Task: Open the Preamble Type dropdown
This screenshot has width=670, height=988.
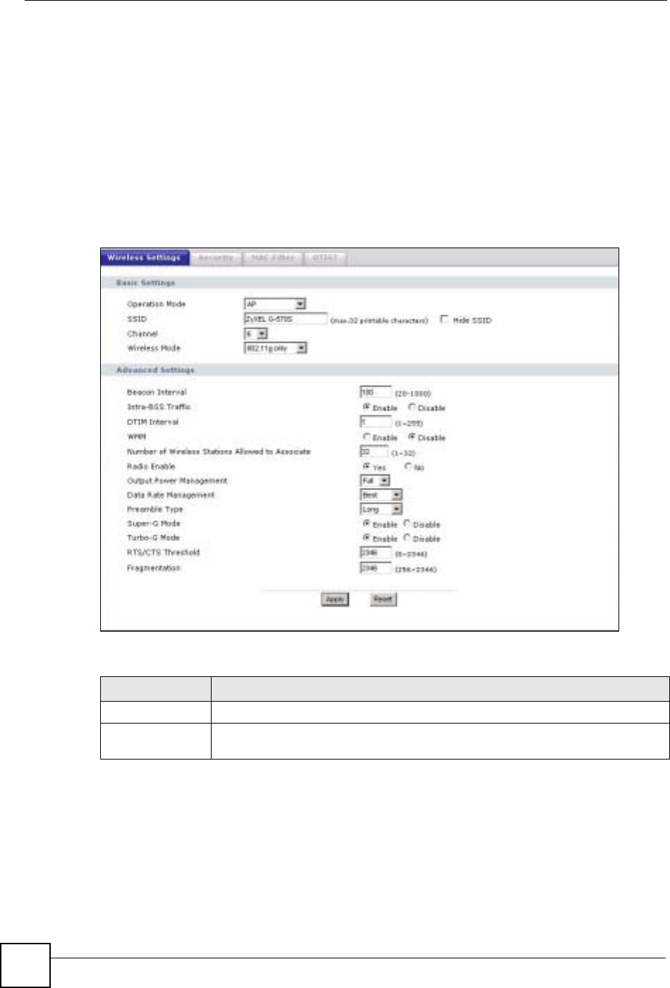Action: [x=381, y=509]
